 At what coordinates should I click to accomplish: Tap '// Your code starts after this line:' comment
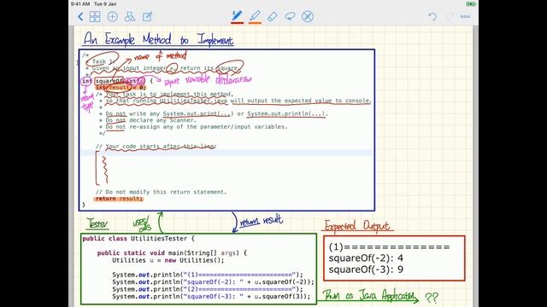click(156, 147)
